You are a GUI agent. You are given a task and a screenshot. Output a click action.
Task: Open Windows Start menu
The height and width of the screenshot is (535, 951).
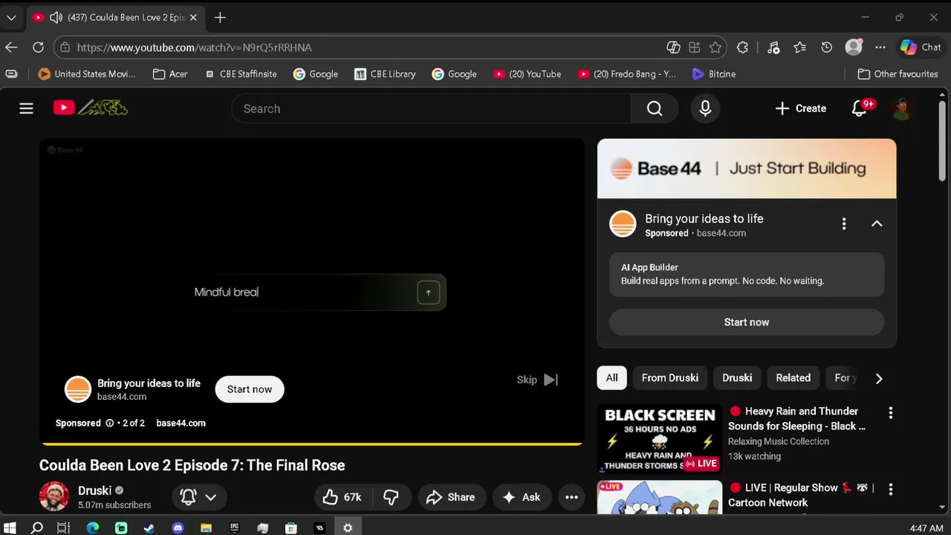tap(10, 528)
